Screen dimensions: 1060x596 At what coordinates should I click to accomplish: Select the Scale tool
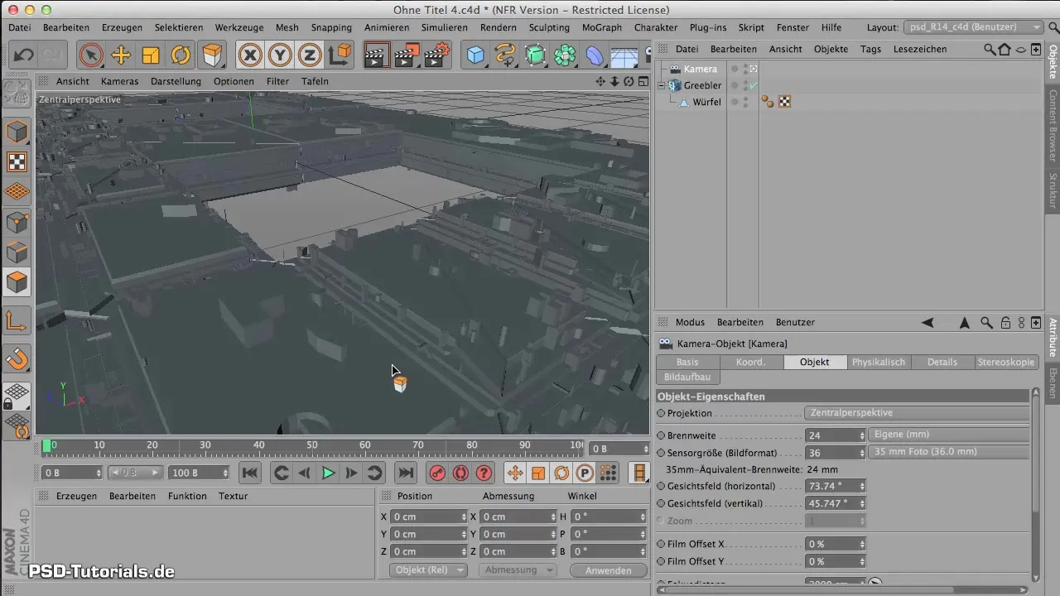pos(151,55)
